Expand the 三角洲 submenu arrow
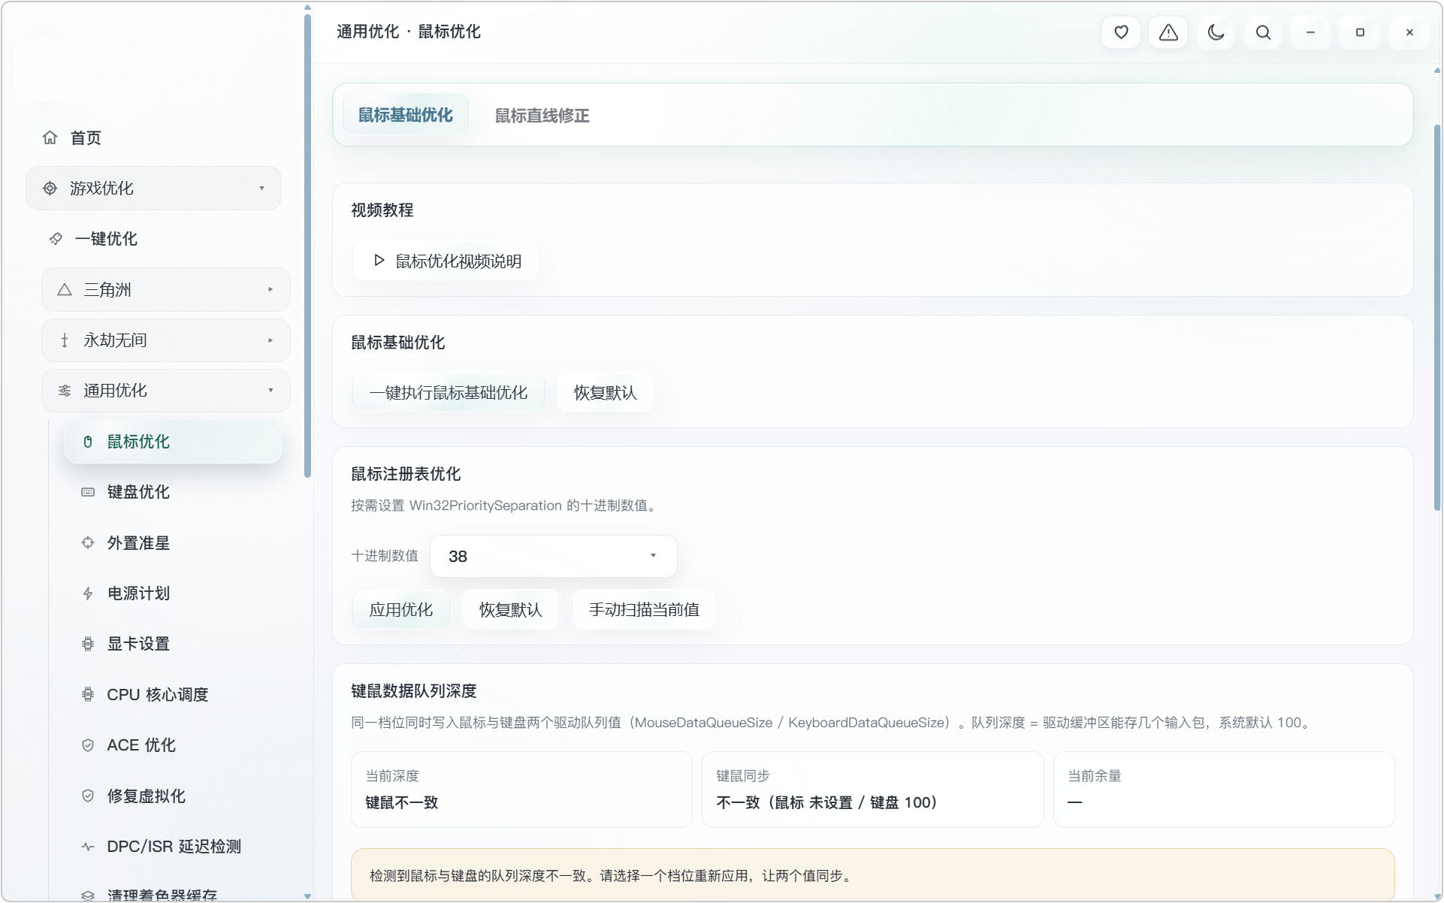The image size is (1444, 903). 270,290
